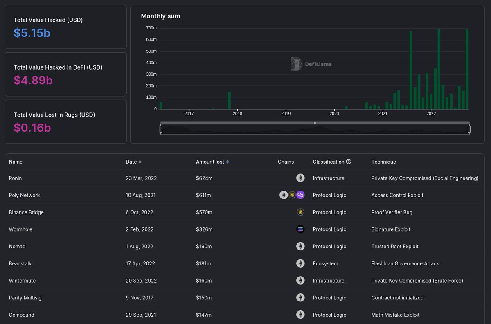Click the top grip of chart range slider
Screen dimensions: 491x324
coord(315,123)
